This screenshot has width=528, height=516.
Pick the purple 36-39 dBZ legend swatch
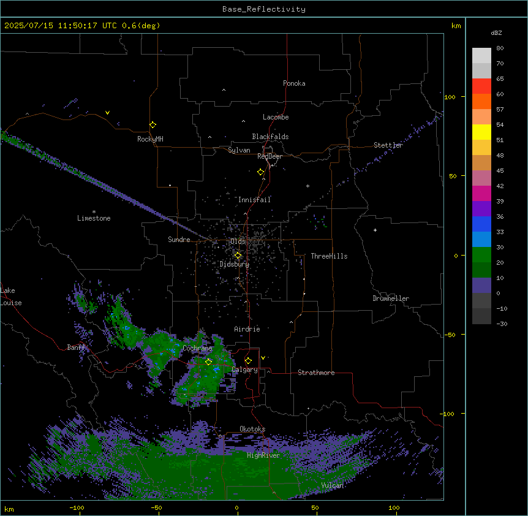click(x=481, y=209)
